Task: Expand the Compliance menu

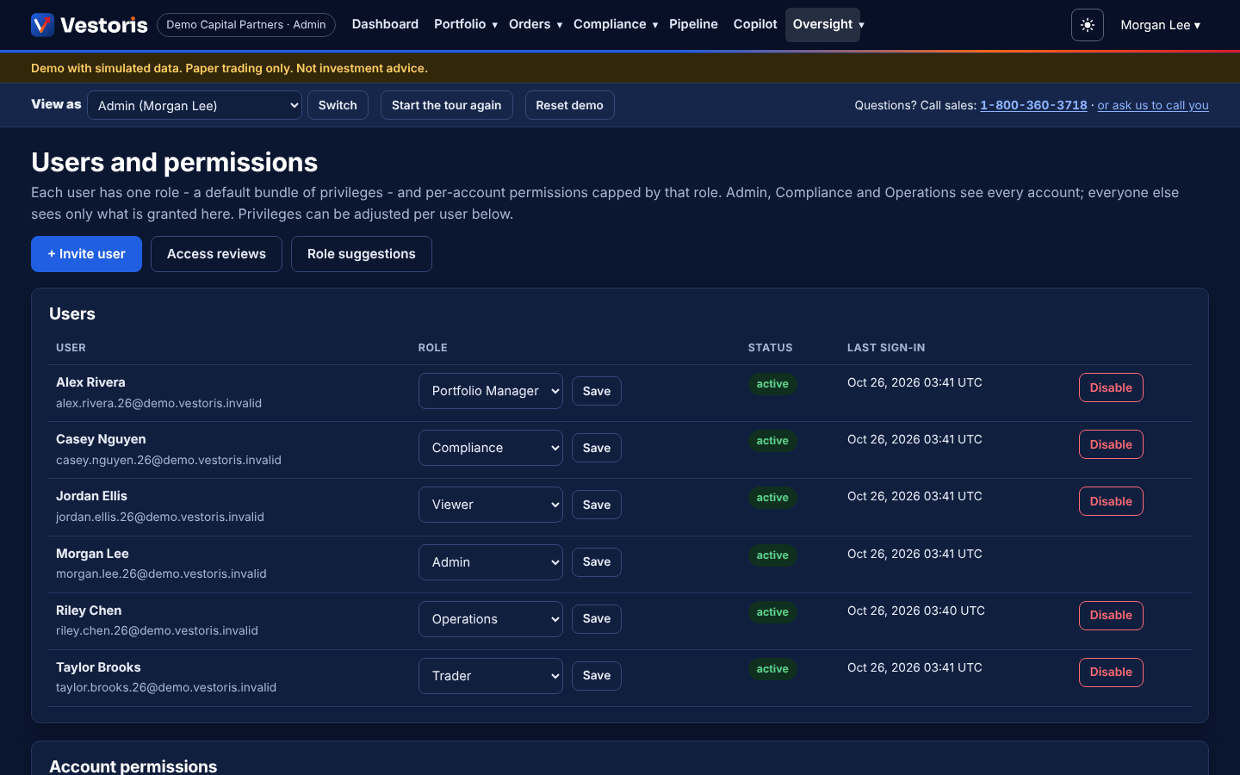Action: 616,24
